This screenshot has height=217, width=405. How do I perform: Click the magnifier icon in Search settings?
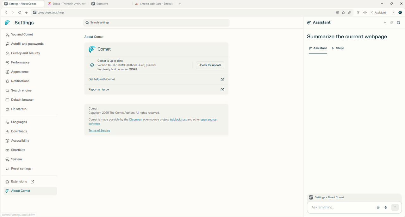tap(87, 23)
